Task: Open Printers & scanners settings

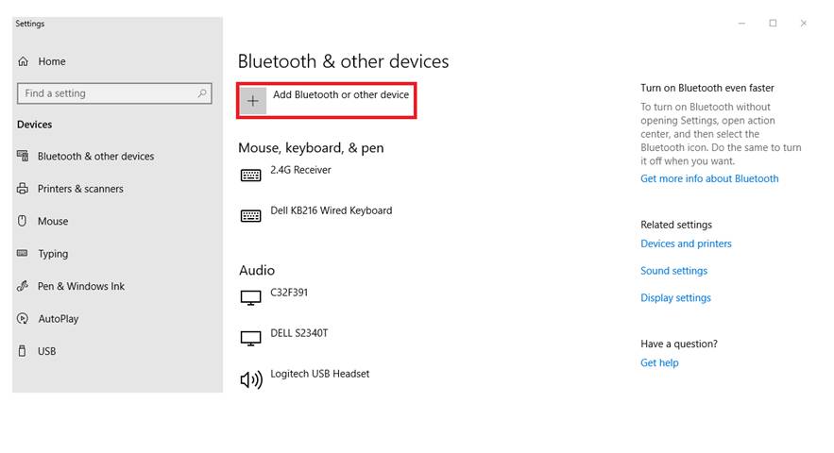Action: [80, 189]
